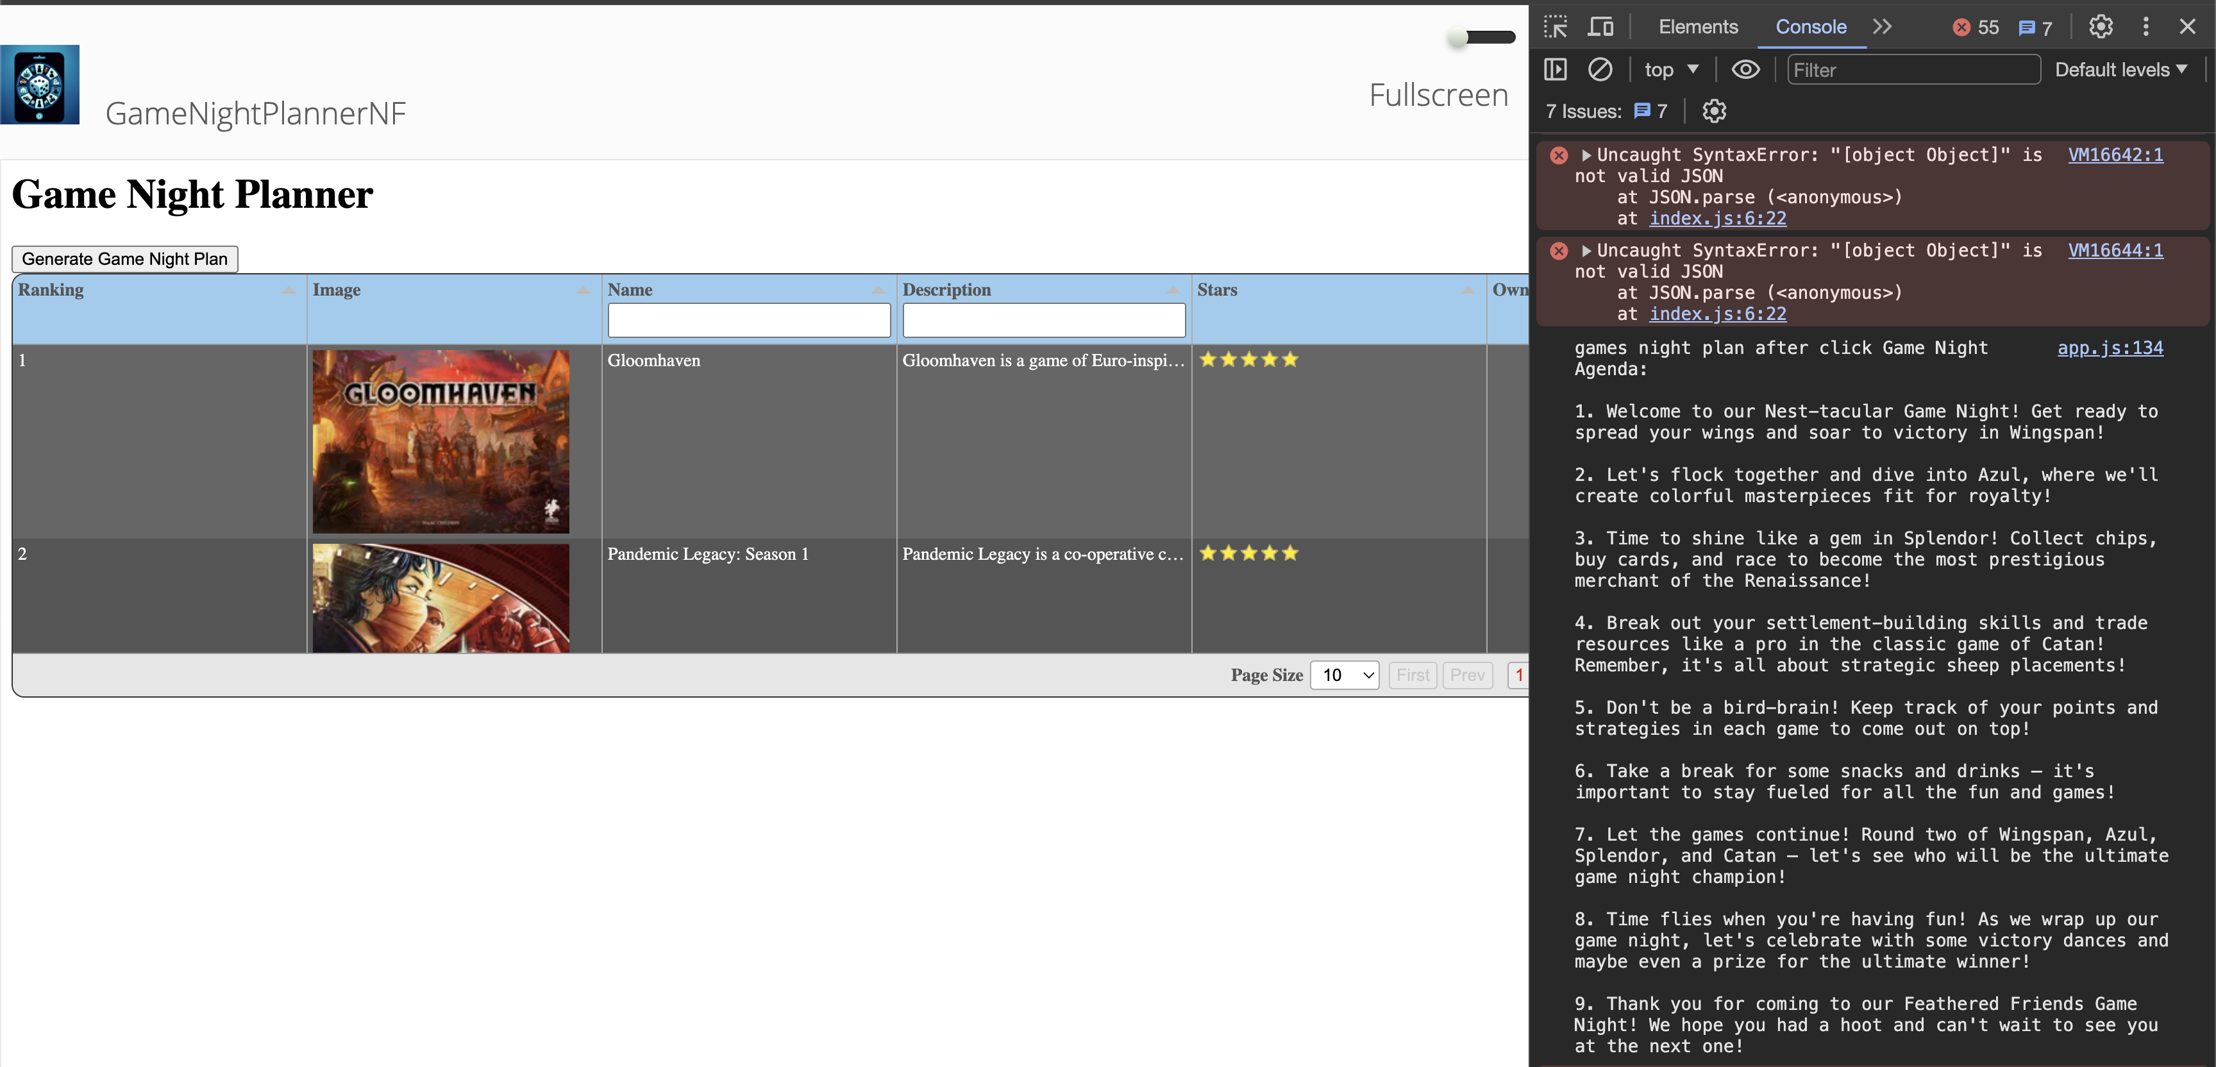Click the Generate Game Night Plan button
This screenshot has width=2216, height=1067.
[x=124, y=258]
